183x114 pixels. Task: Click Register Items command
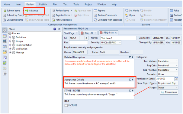(61, 15)
